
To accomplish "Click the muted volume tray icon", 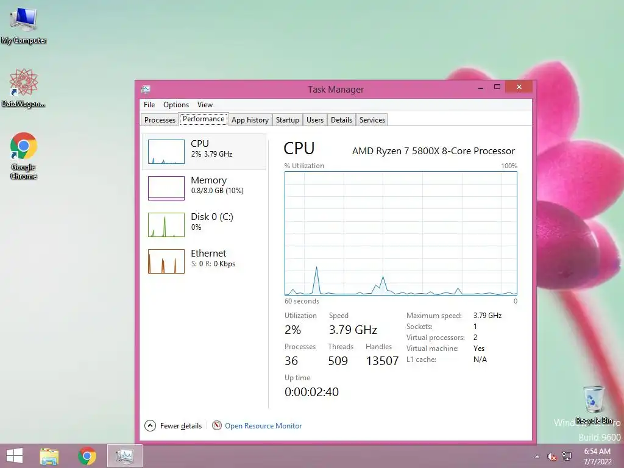I will [551, 456].
